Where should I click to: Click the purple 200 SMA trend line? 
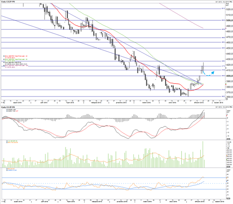click(x=181, y=16)
